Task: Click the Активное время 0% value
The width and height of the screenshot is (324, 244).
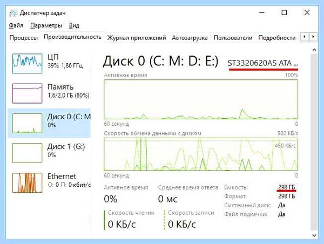Action: coord(111,199)
